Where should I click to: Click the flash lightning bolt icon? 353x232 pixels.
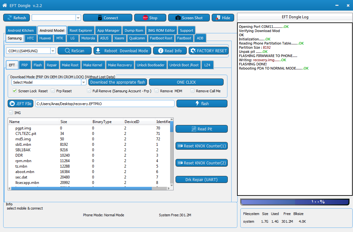point(197,104)
